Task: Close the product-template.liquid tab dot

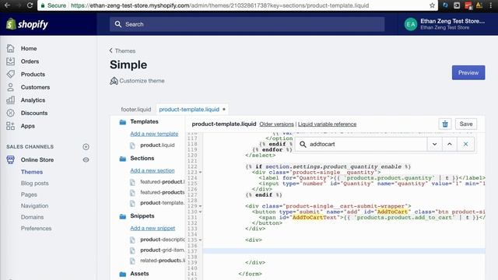Action: point(224,109)
